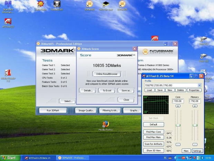Open the 3DMark05 desktop shortcut
Screen dimensions: 214x161
(122, 6)
